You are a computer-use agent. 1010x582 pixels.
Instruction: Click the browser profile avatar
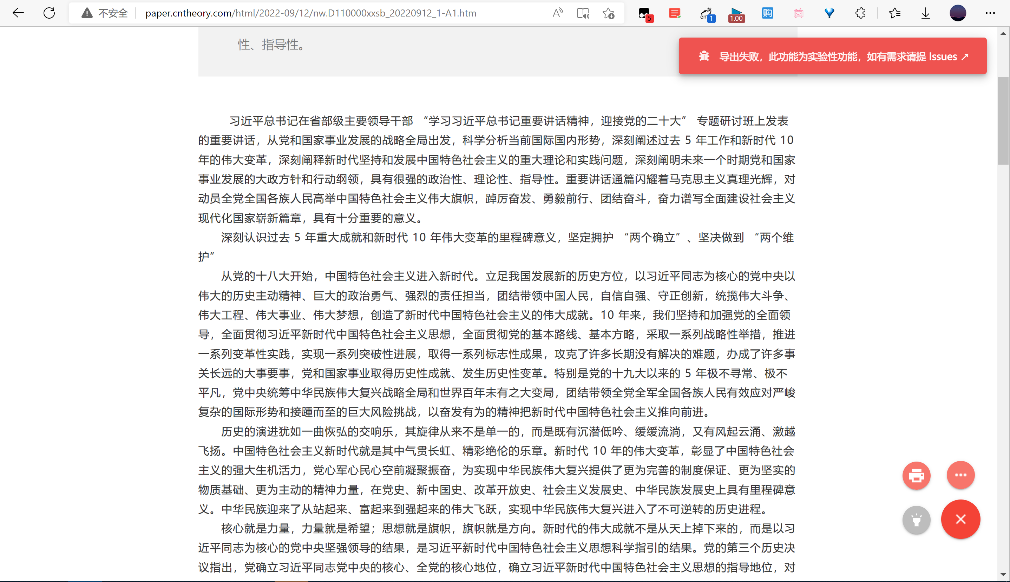(958, 13)
